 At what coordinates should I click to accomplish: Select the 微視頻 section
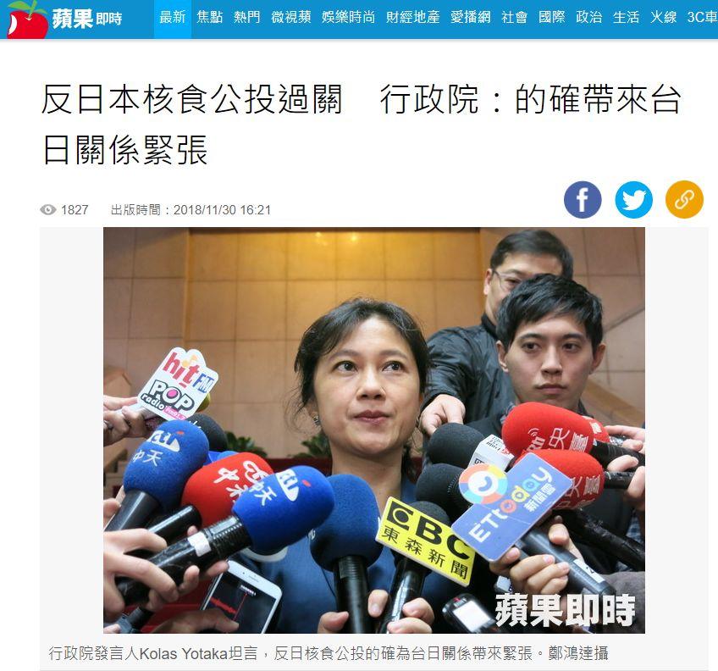290,18
